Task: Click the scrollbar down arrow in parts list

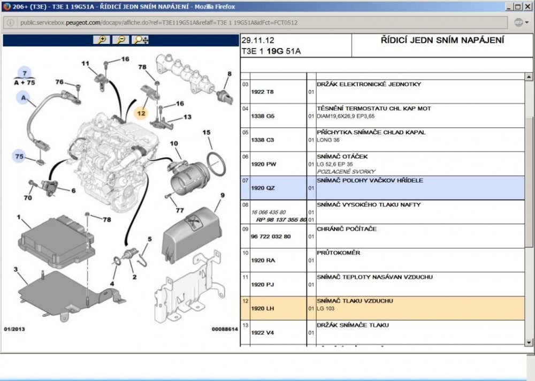Action: pos(529,342)
